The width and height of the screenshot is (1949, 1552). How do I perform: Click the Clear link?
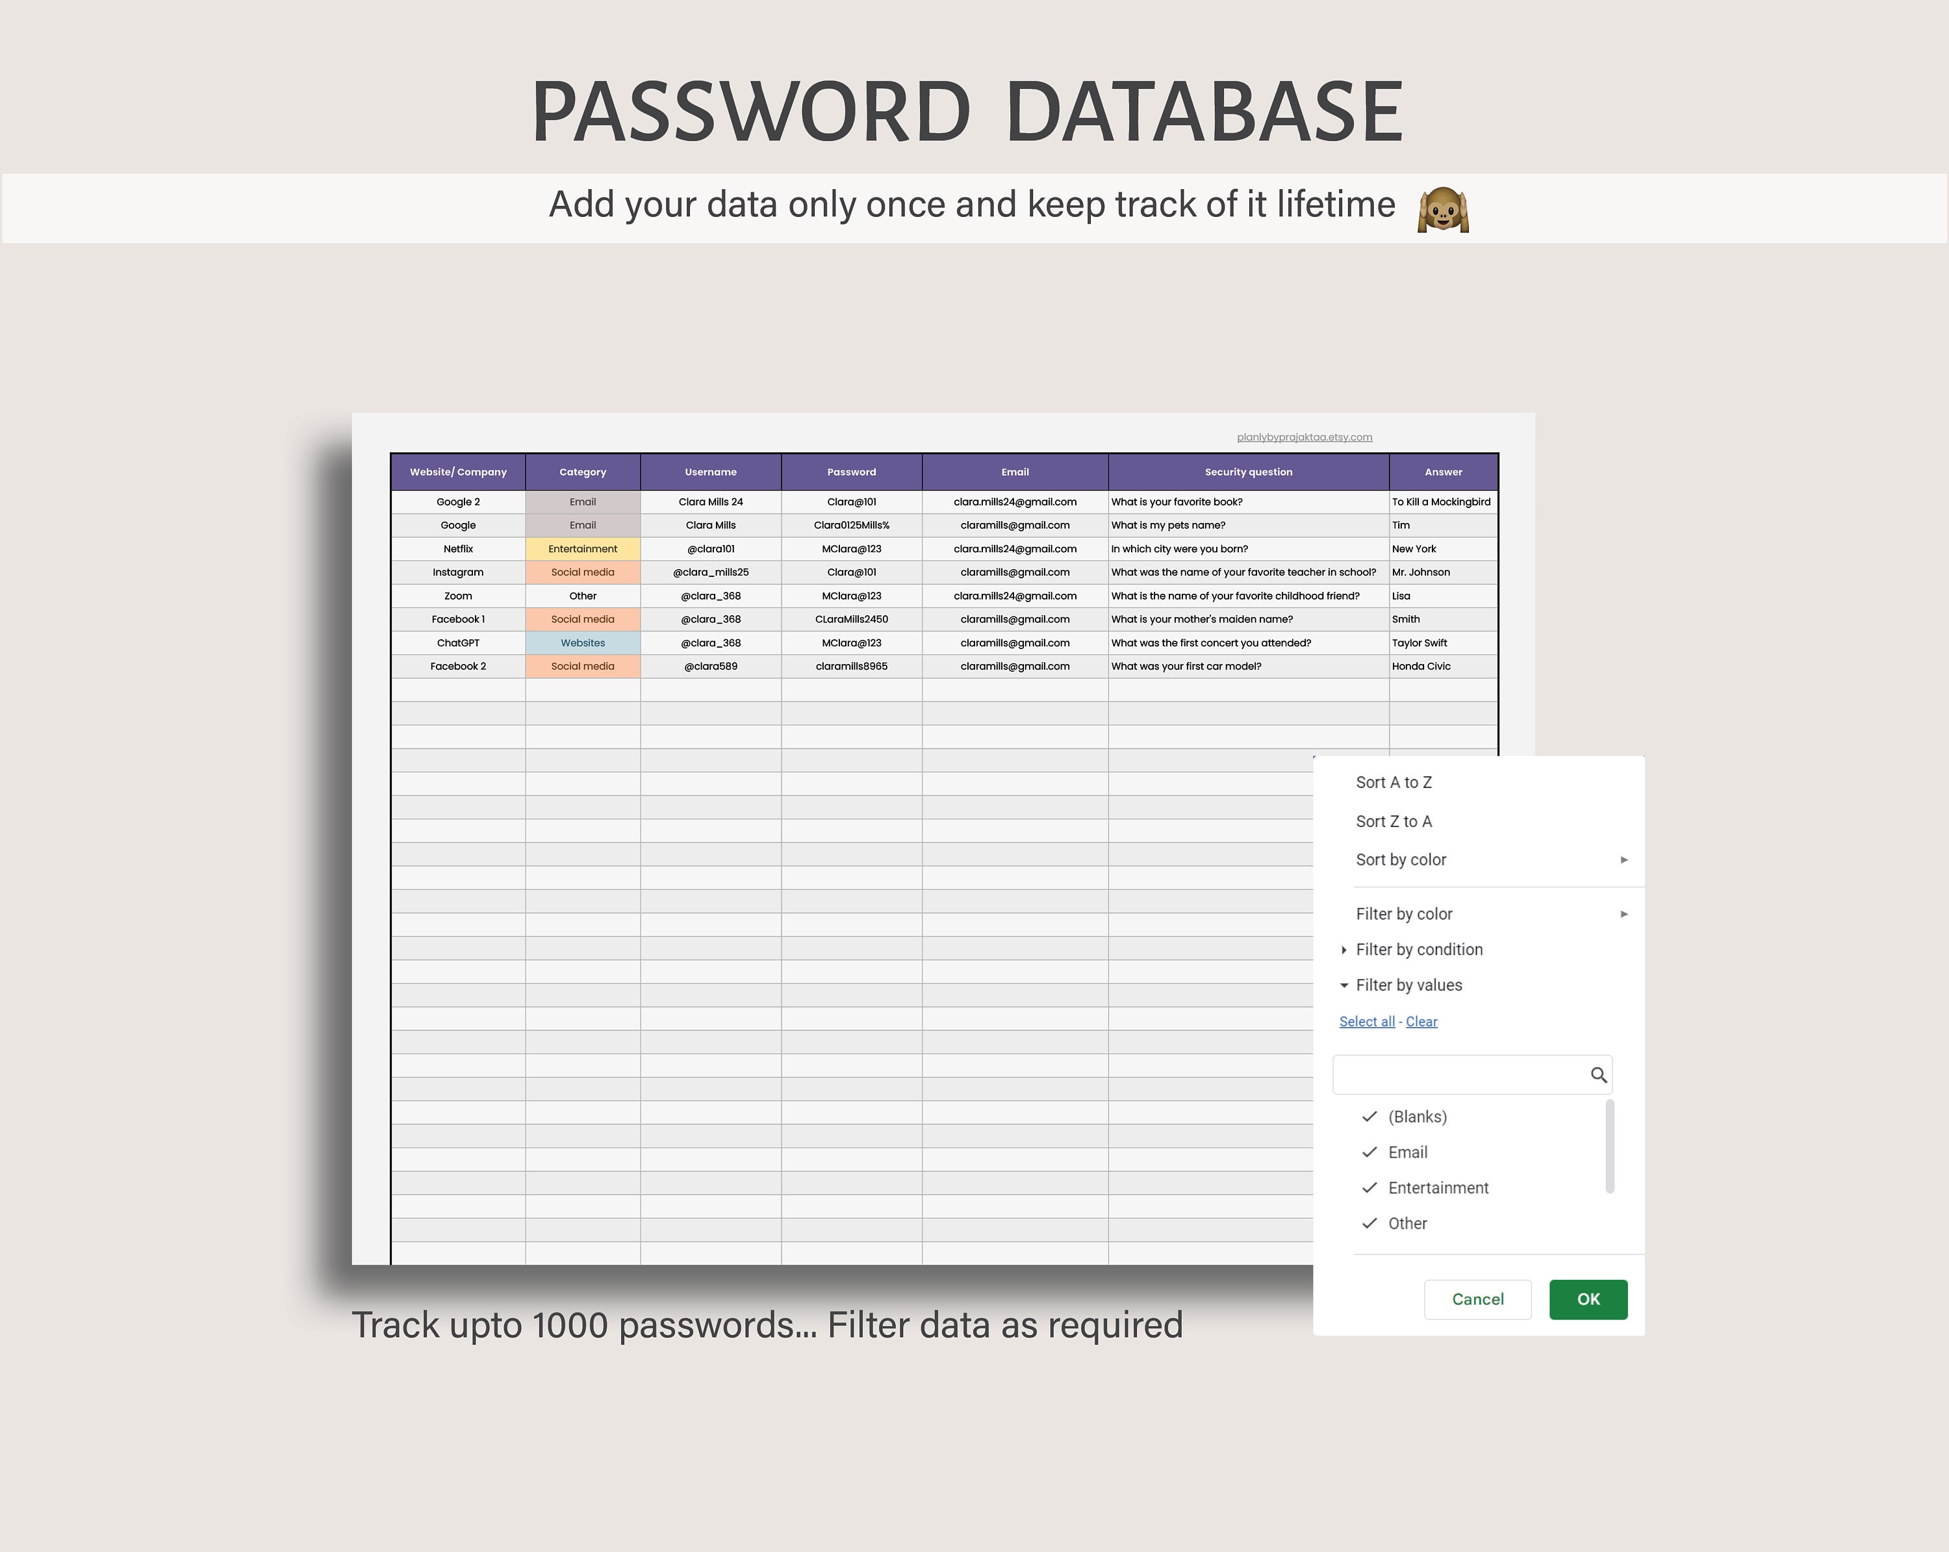tap(1421, 1021)
